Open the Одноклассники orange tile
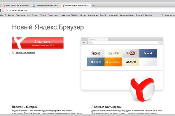 pos(113,62)
